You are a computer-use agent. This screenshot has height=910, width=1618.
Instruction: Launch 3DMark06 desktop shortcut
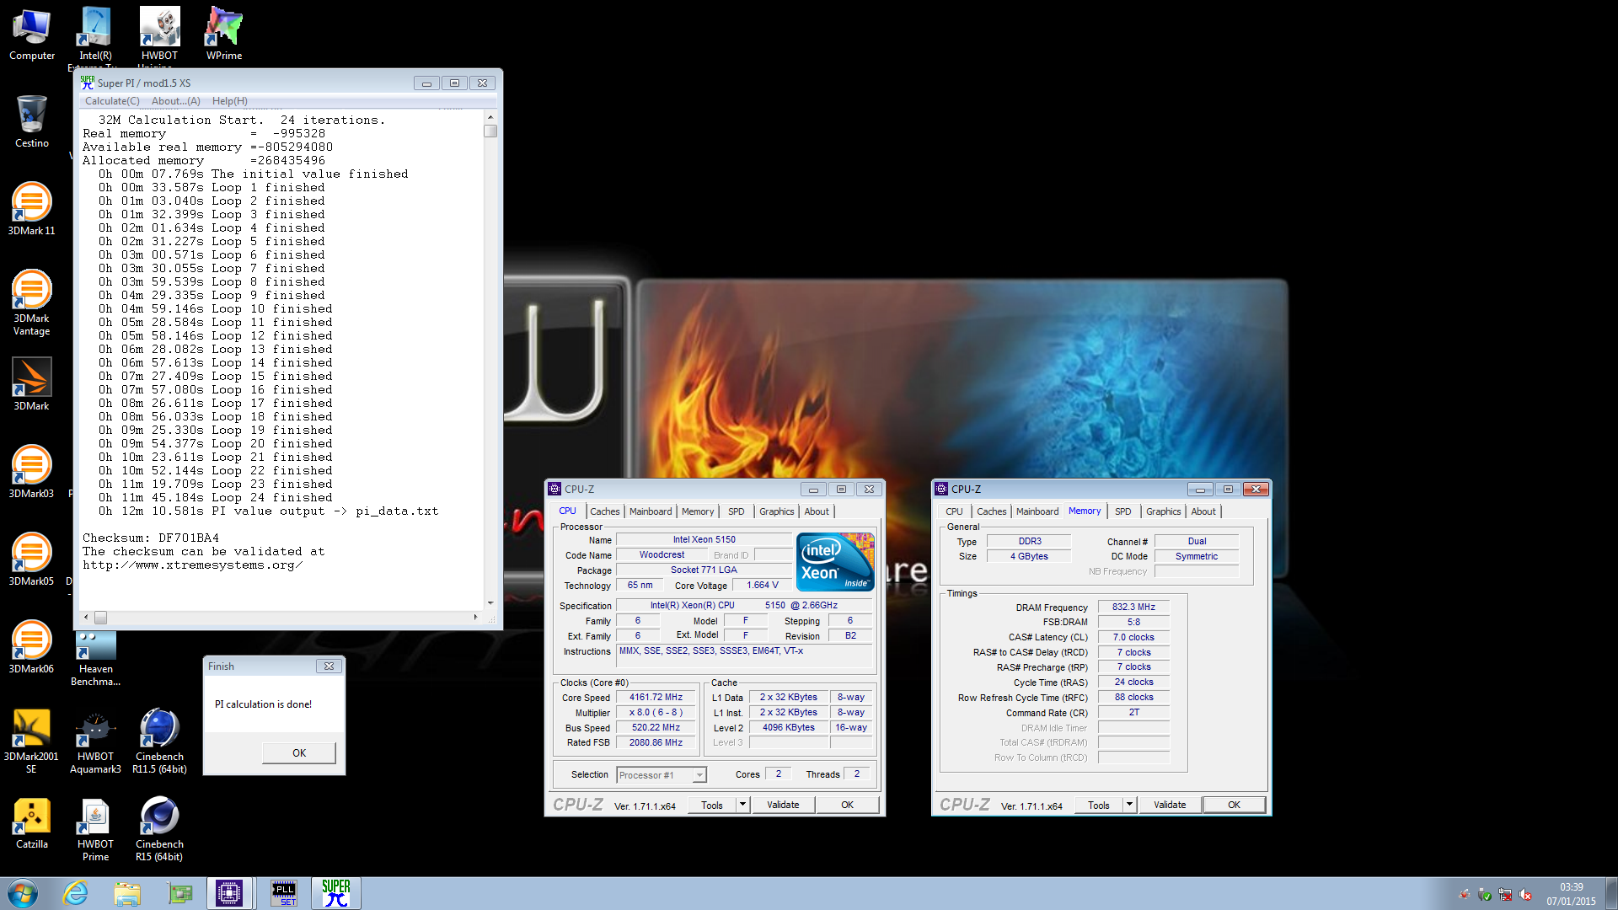pyautogui.click(x=32, y=647)
